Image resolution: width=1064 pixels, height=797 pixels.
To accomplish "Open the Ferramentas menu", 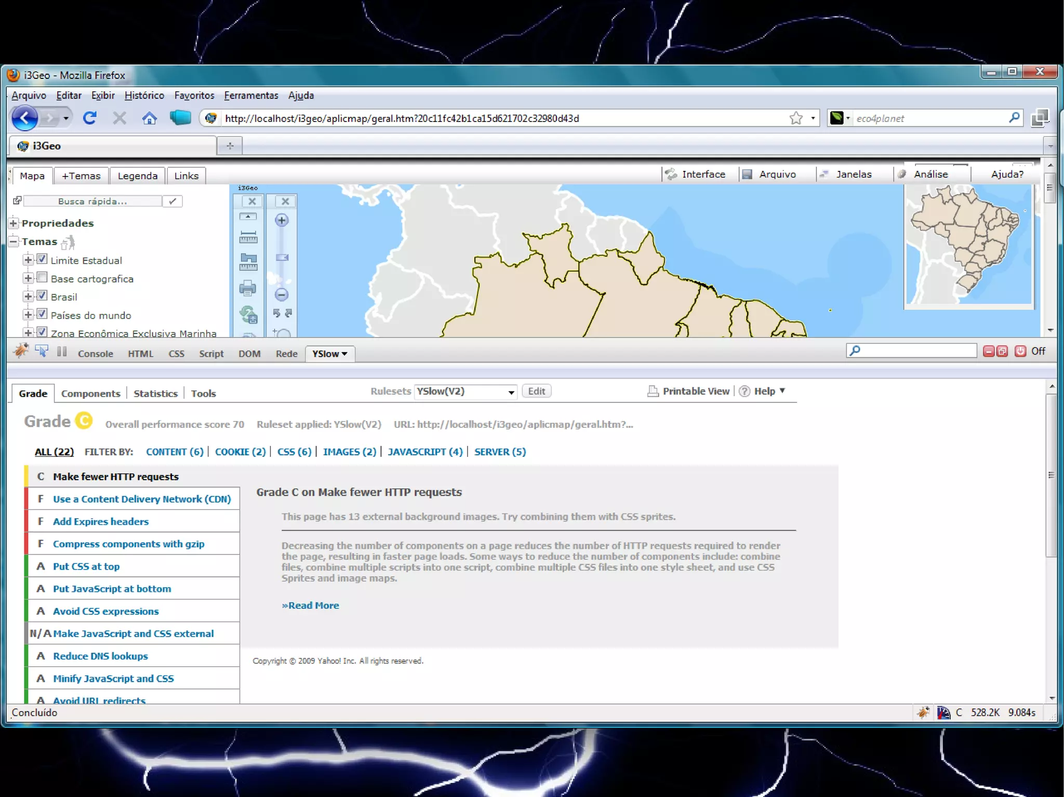I will pyautogui.click(x=251, y=96).
